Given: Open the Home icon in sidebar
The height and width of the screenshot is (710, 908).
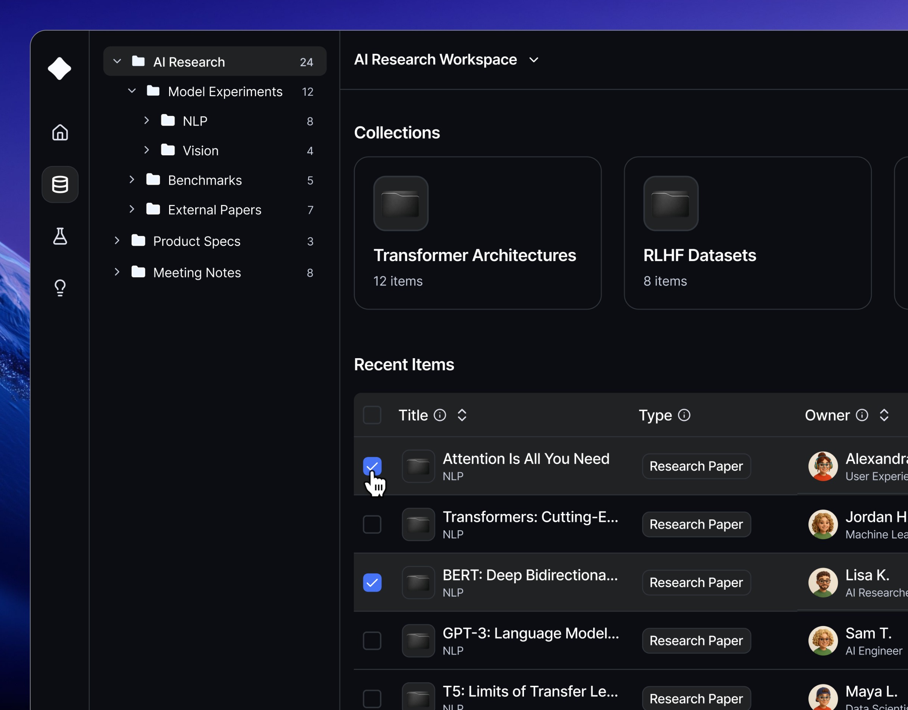Looking at the screenshot, I should click(60, 133).
